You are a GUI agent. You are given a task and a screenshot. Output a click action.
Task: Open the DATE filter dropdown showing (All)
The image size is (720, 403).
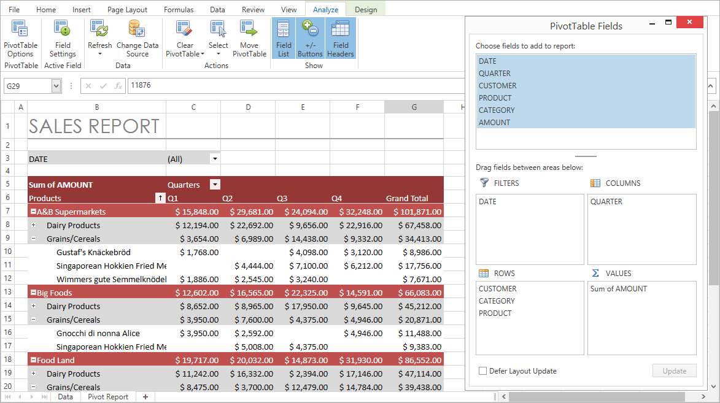click(x=215, y=159)
